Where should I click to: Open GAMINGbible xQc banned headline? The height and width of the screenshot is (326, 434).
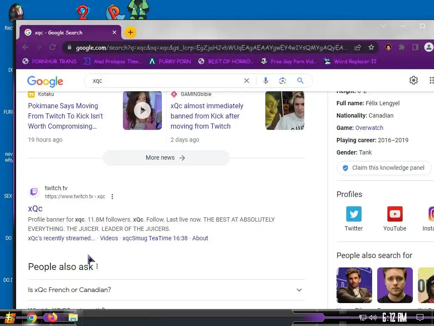207,116
